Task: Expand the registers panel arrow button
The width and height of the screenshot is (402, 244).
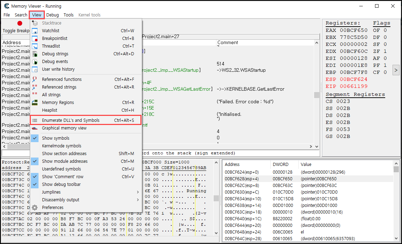Action: coord(396,70)
